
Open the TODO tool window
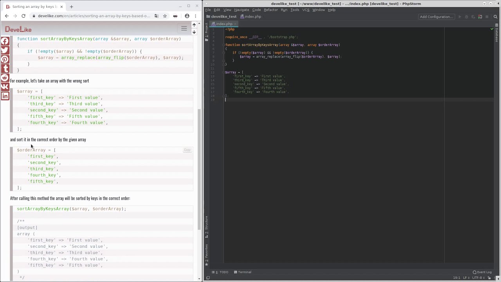(220, 272)
